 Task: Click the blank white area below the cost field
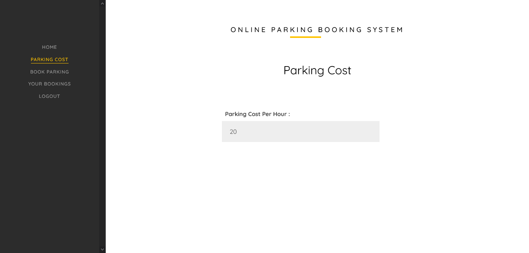click(x=301, y=193)
